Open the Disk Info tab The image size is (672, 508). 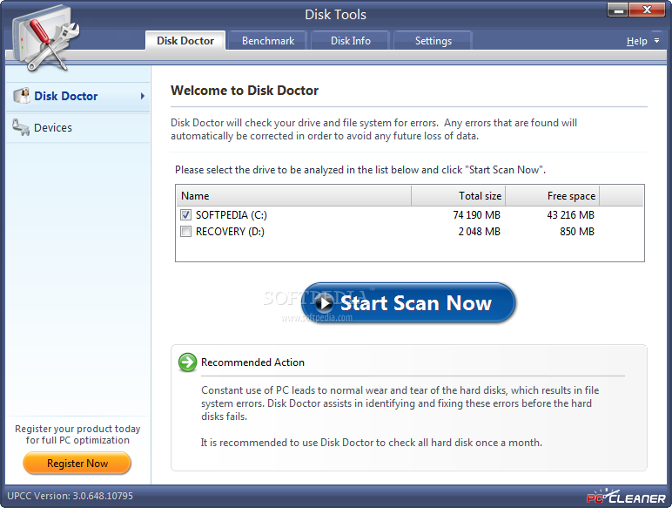(x=351, y=41)
